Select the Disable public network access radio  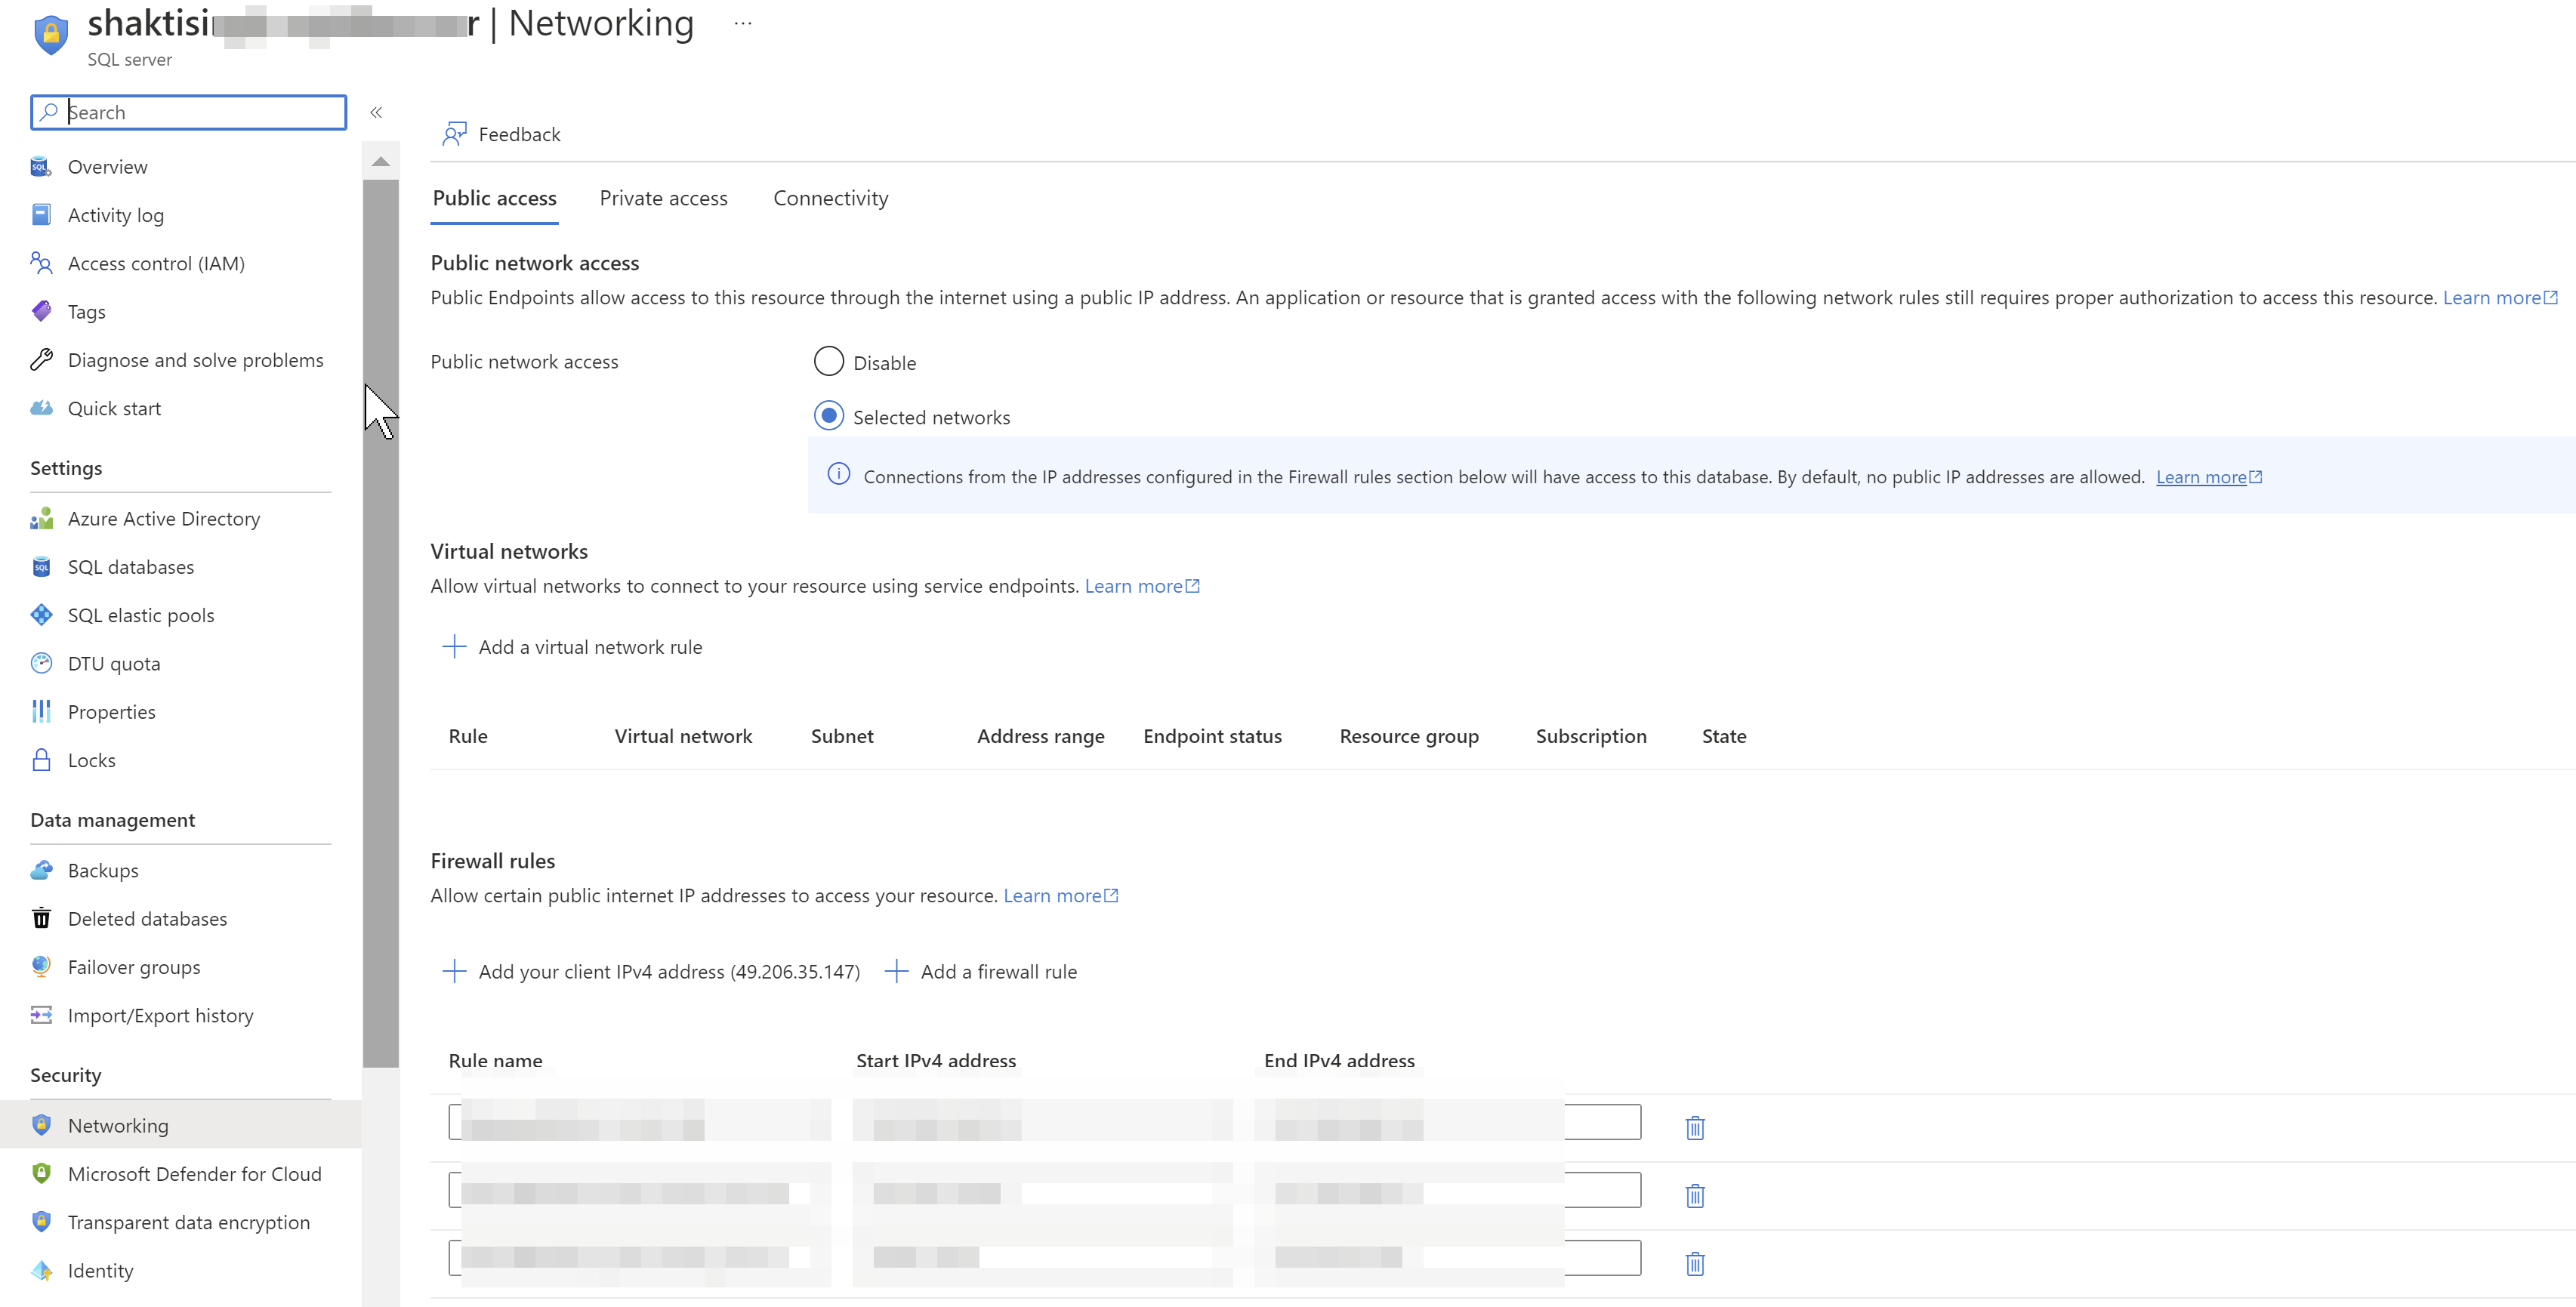click(x=828, y=361)
